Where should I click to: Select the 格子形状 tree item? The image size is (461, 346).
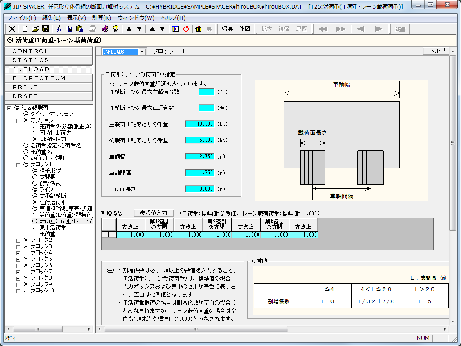point(50,171)
